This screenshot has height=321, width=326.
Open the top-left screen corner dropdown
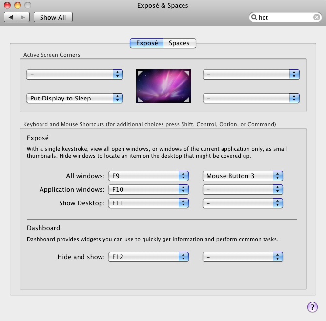(x=75, y=74)
